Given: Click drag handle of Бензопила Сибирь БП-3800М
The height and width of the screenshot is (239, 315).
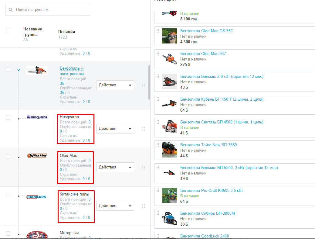Looking at the screenshot, I should (x=158, y=213).
